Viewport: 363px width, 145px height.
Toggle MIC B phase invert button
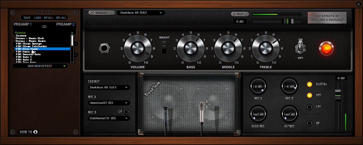pyautogui.click(x=126, y=112)
